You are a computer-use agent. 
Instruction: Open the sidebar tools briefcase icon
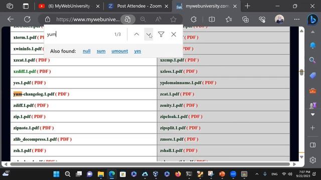point(312,90)
